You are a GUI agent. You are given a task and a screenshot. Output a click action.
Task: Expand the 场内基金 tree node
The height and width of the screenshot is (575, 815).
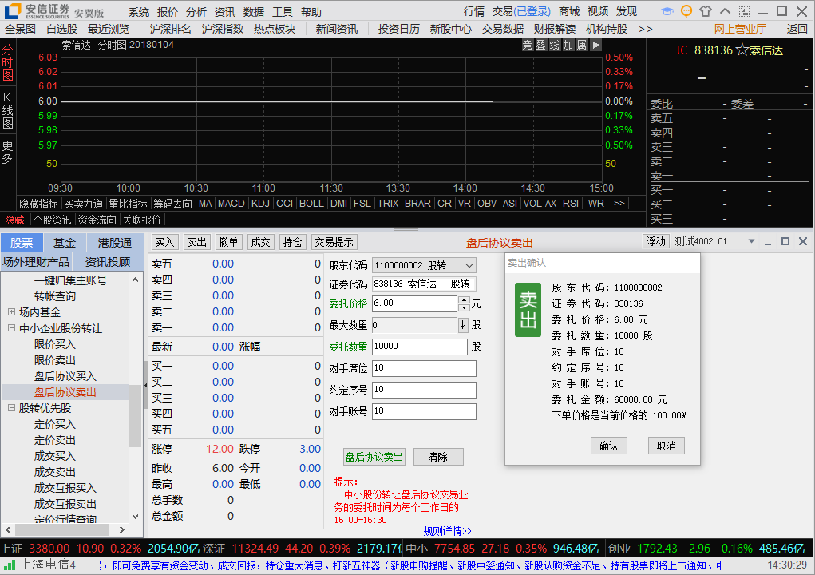[11, 312]
